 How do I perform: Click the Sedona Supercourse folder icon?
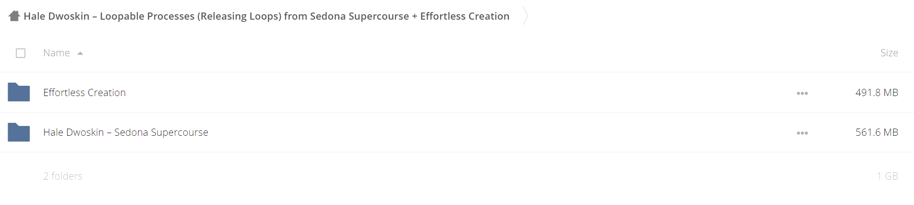[x=19, y=132]
